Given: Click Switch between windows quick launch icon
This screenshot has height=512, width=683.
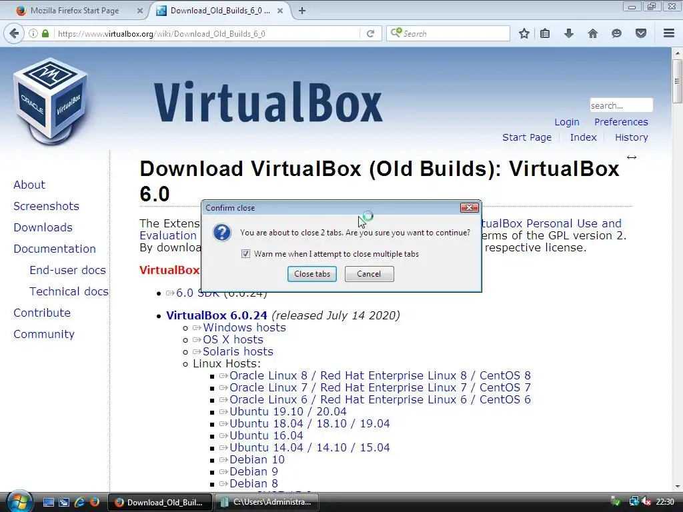Looking at the screenshot, I should (63, 503).
